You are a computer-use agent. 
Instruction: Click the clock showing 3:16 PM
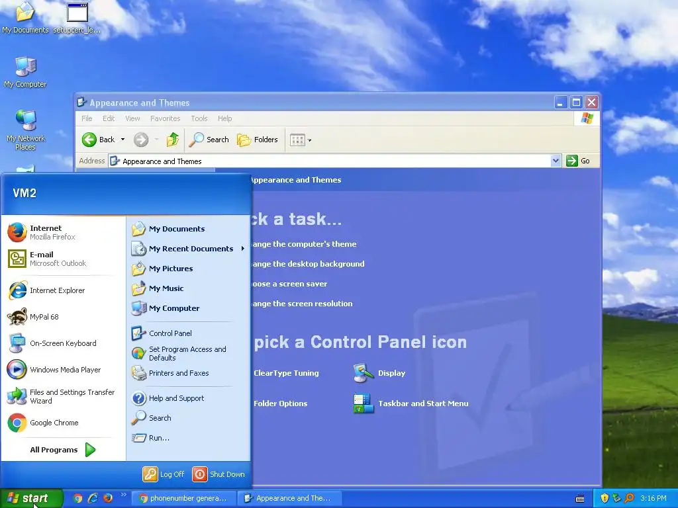[x=654, y=498]
